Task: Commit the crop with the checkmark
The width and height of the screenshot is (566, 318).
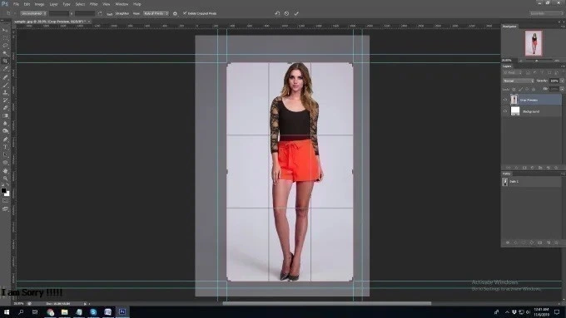Action: point(296,13)
